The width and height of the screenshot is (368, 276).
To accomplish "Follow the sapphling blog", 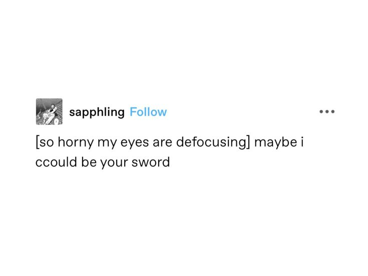I will pos(148,112).
